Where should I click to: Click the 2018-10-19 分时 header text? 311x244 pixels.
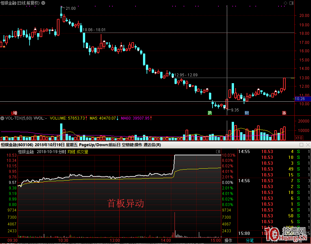point(51,152)
